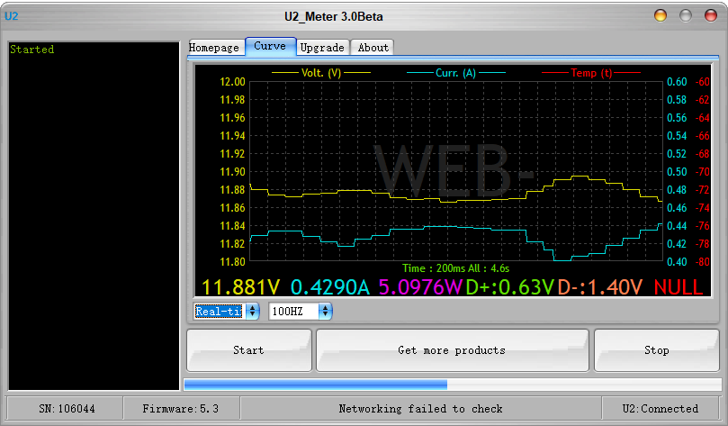Click the U2 logo icon in title bar
The image size is (728, 426).
coord(11,16)
